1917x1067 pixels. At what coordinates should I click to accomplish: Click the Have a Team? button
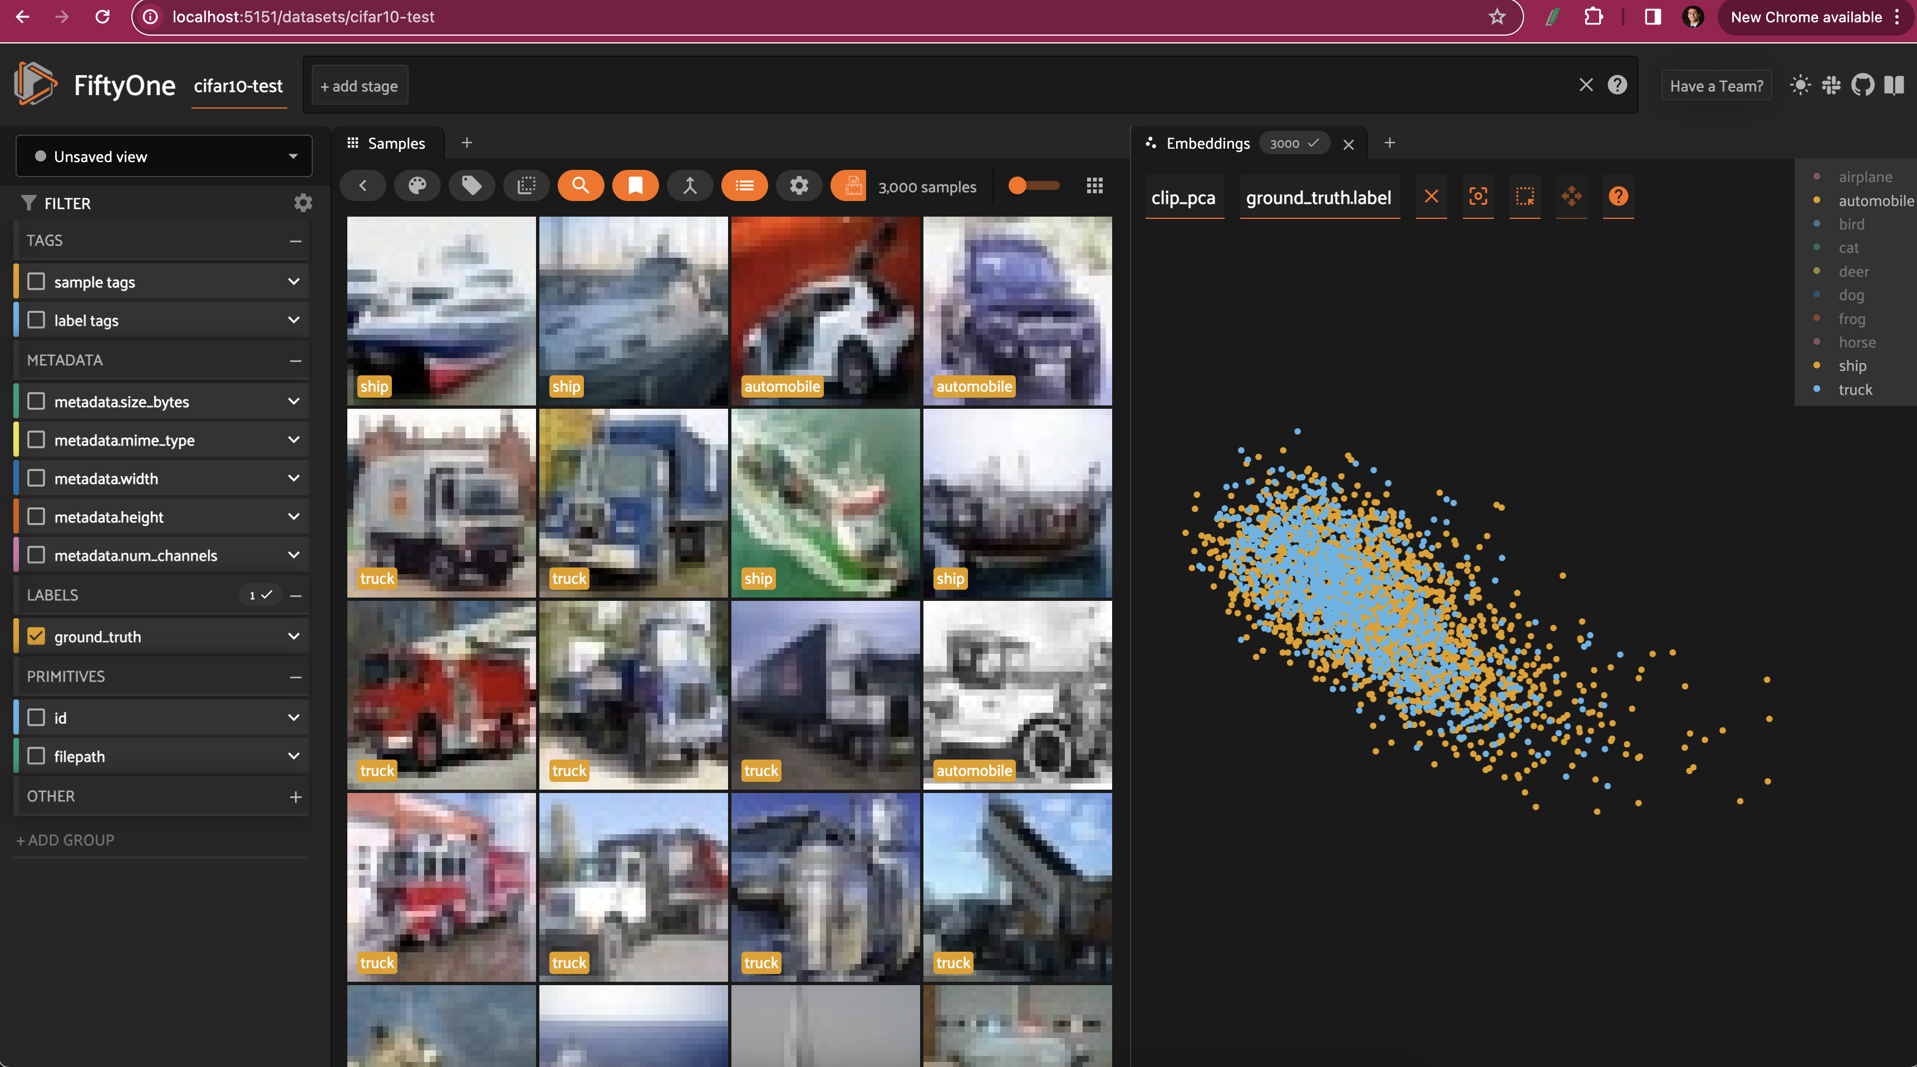[x=1716, y=86]
